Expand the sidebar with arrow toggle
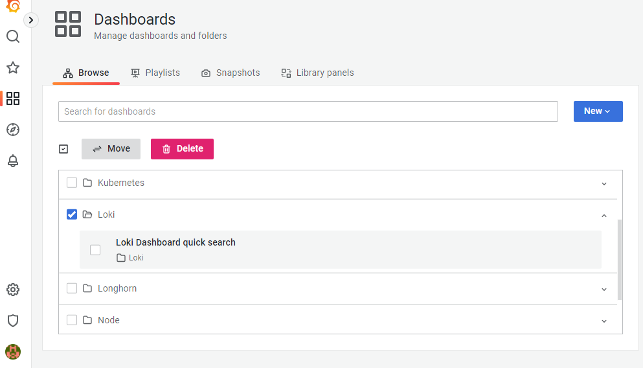This screenshot has width=643, height=368. coord(31,20)
